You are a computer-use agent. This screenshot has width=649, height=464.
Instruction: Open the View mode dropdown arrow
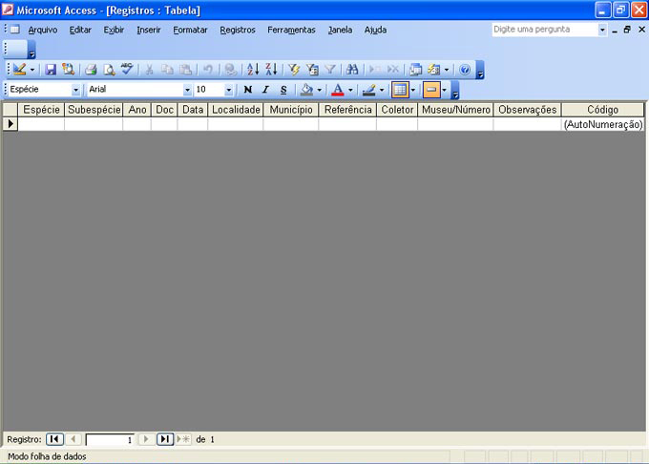[32, 70]
